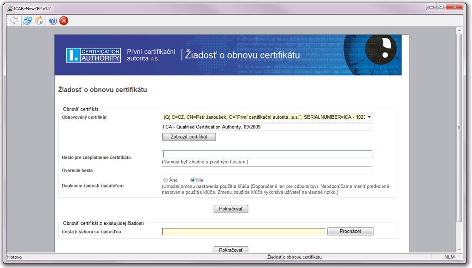
Task: Click the group title Obnoviť certifikát z existujúcej žiadosti
Action: pyautogui.click(x=103, y=223)
